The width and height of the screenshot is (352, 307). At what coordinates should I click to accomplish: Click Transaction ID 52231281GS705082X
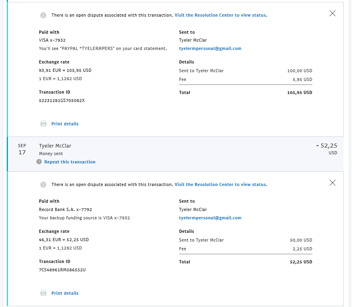tap(62, 100)
